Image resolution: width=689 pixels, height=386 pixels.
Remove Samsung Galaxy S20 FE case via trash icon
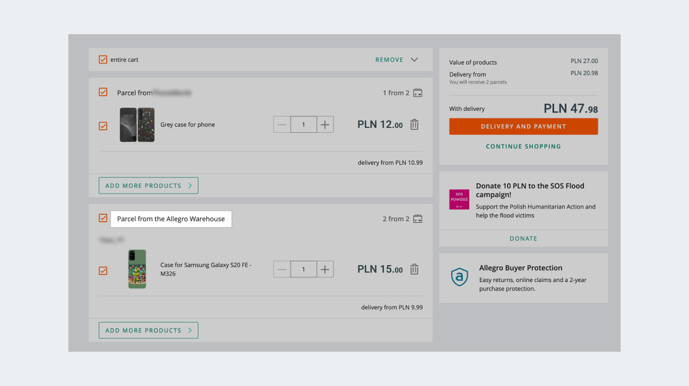[415, 269]
